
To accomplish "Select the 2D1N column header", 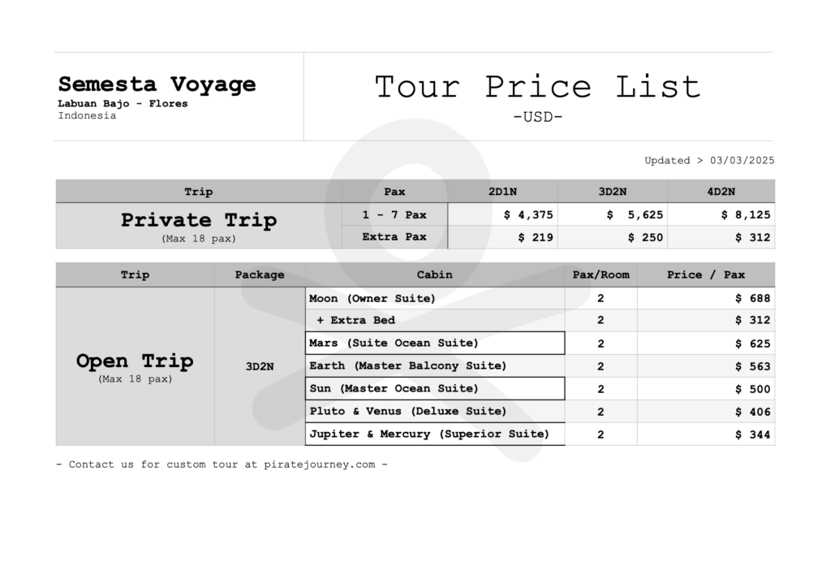I will pos(502,192).
